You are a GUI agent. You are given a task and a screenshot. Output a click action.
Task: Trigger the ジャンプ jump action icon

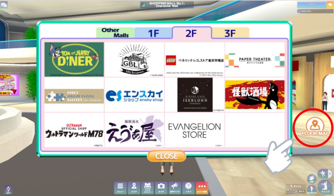click(x=325, y=187)
